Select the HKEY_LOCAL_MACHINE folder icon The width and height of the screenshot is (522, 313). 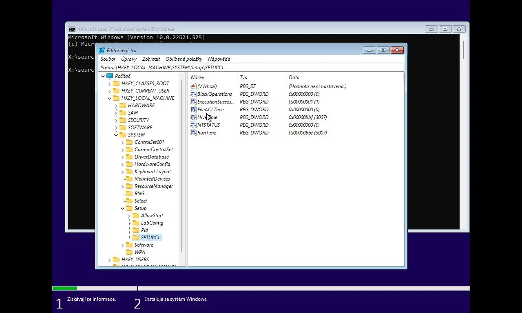116,98
